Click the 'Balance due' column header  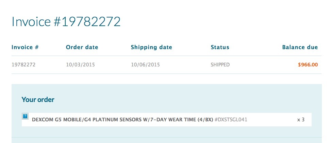click(300, 47)
